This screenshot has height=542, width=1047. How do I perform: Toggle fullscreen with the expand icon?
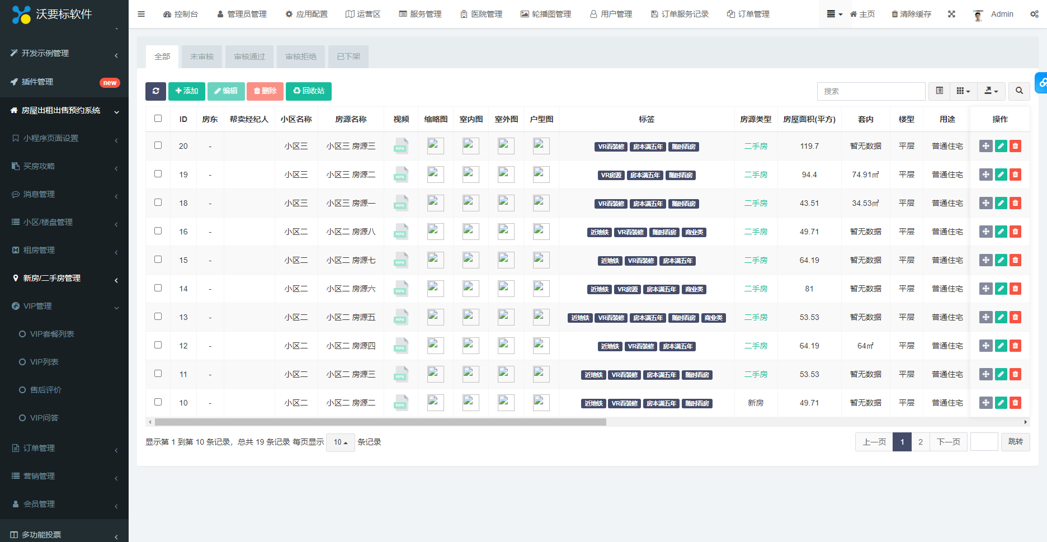pos(951,14)
